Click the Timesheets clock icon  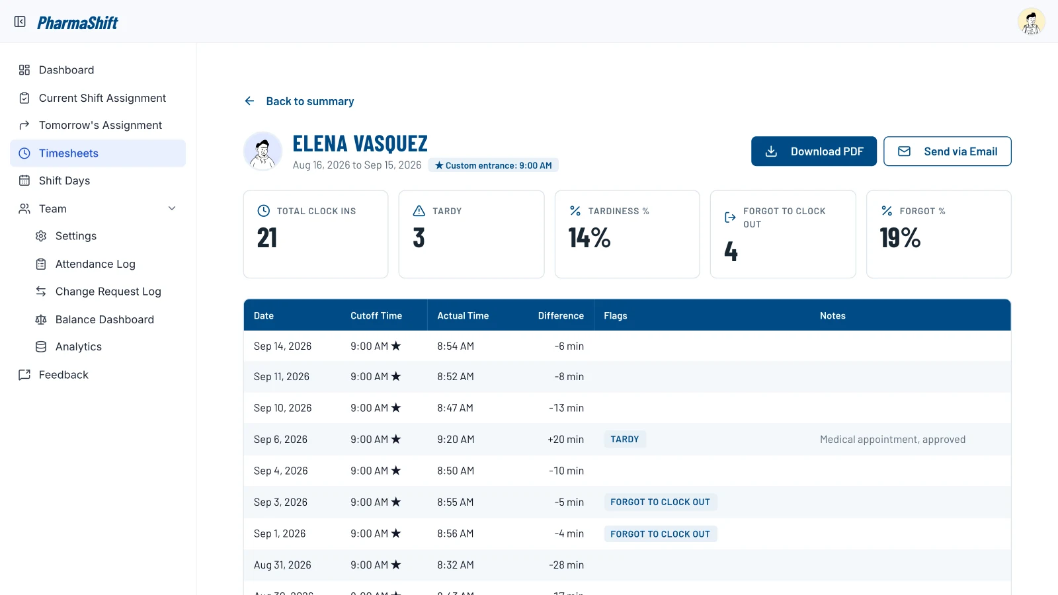(x=24, y=153)
